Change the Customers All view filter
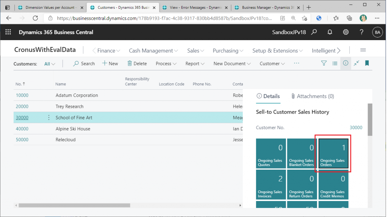Image resolution: width=388 pixels, height=217 pixels. 50,64
